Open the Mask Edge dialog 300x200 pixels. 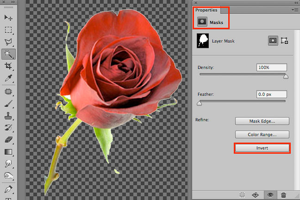[x=262, y=121]
